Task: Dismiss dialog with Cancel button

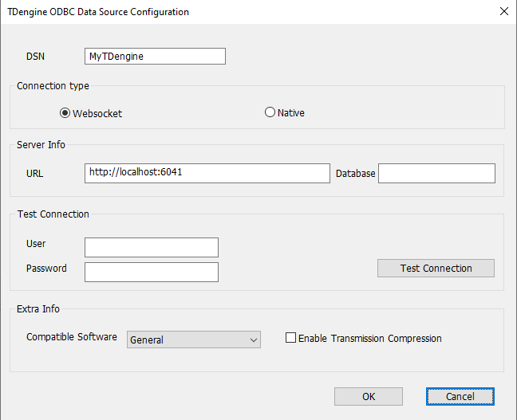Action: point(460,396)
